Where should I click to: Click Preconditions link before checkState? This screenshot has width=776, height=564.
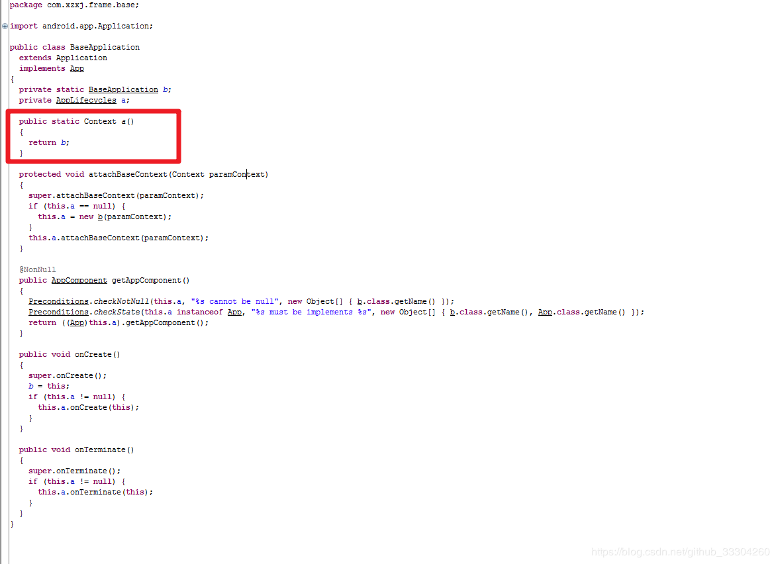58,312
